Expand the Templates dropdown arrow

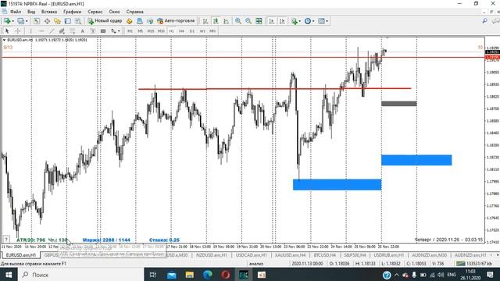click(327, 21)
